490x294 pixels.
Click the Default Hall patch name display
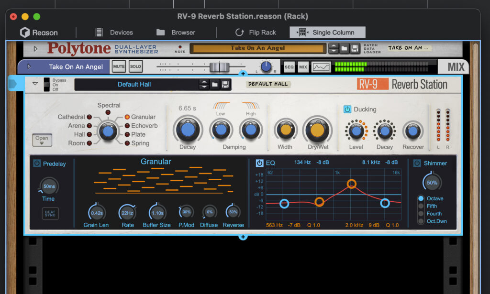(x=134, y=84)
